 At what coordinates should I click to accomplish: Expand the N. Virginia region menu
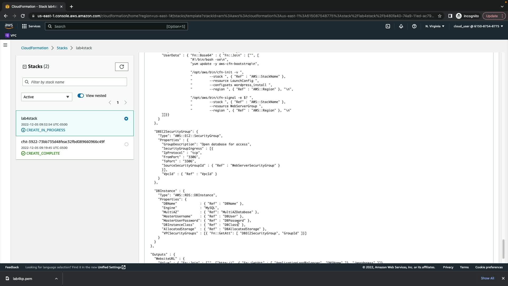coord(435,26)
